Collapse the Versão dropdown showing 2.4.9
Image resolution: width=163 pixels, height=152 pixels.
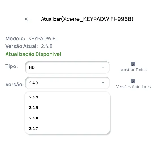coord(67,83)
